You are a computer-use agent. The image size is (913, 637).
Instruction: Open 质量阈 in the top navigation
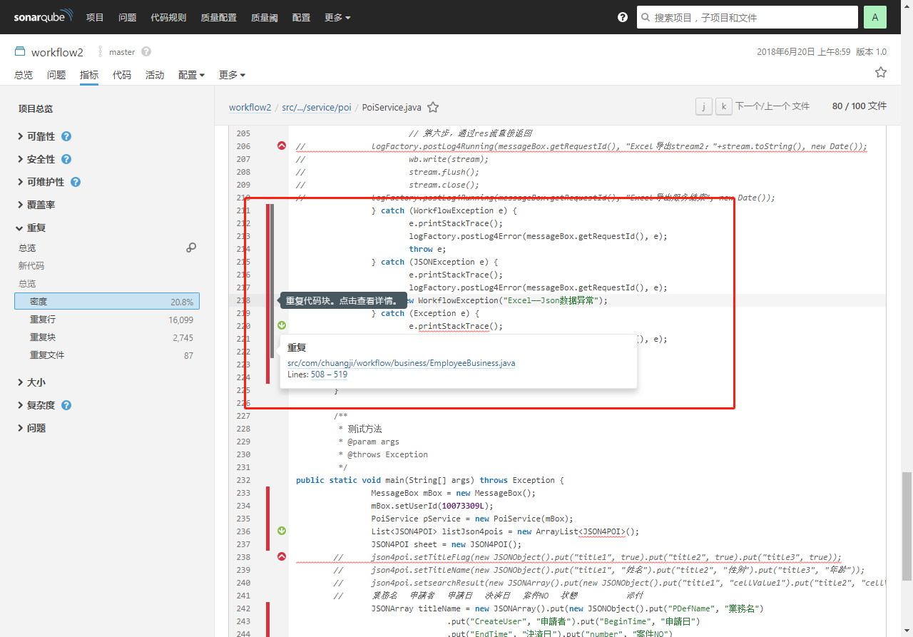pyautogui.click(x=265, y=17)
